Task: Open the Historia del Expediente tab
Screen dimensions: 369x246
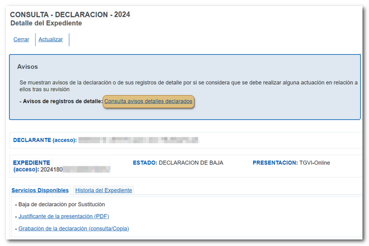Action: point(103,190)
